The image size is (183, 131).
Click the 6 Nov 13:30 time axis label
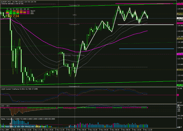[16, 130]
